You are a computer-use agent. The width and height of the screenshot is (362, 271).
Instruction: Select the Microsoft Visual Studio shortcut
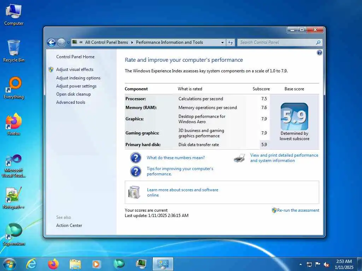[x=14, y=166]
